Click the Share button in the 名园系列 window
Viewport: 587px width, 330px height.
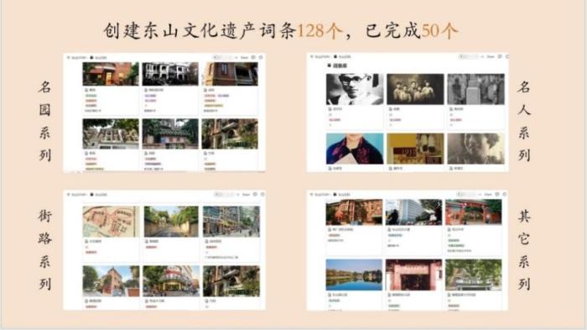pos(244,57)
